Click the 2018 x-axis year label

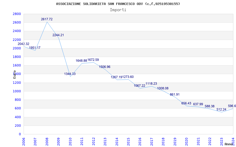tap(163, 142)
